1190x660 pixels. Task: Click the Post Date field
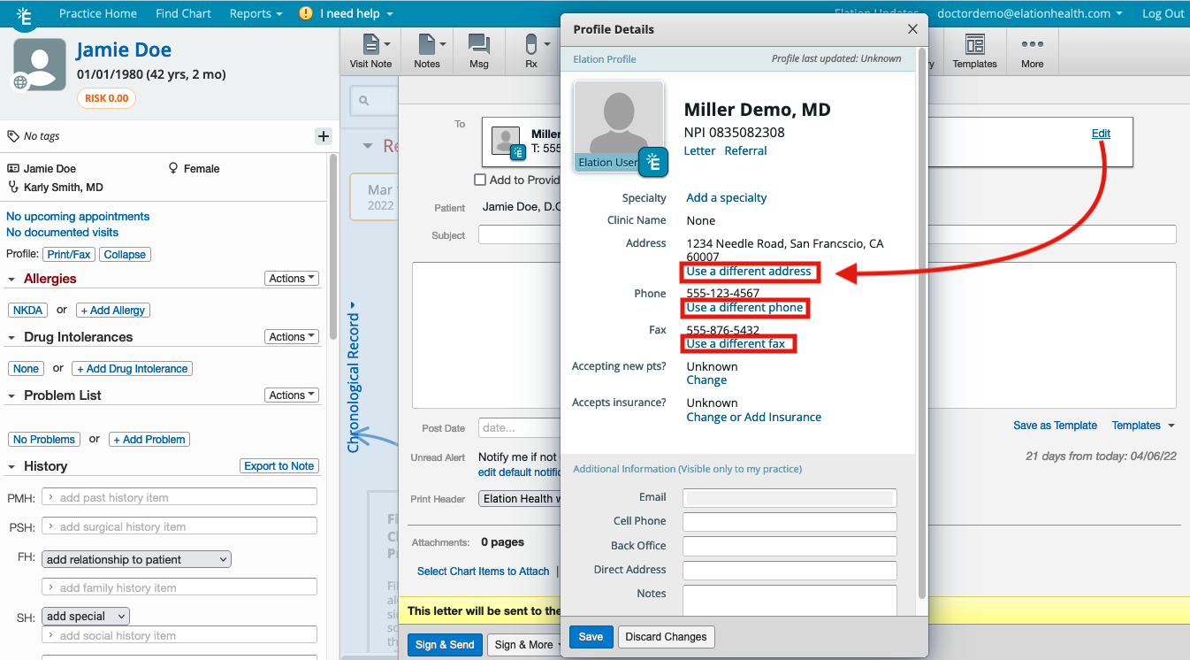pyautogui.click(x=518, y=428)
